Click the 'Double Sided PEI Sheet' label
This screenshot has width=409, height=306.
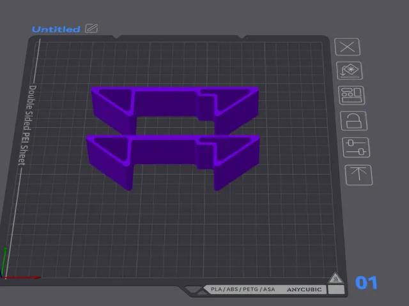click(27, 125)
